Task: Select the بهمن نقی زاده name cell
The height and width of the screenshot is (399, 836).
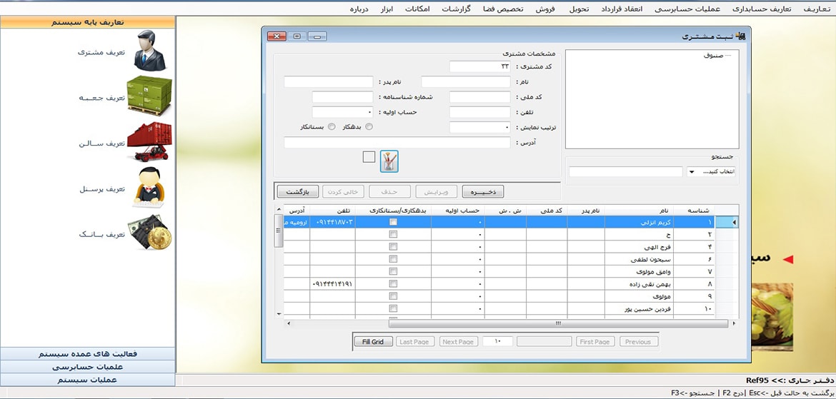Action: click(639, 284)
